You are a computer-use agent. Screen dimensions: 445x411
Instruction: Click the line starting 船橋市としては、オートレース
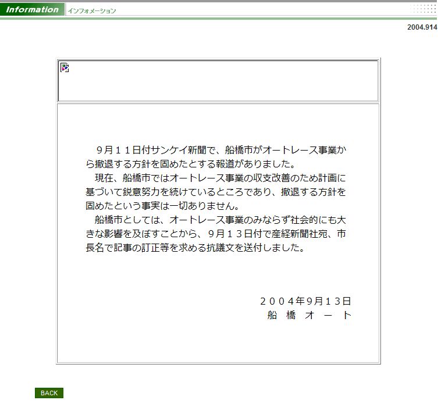(220, 220)
